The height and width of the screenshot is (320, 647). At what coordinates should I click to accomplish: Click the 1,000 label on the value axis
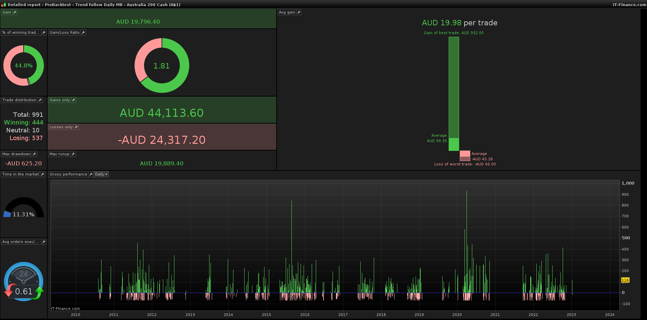pos(628,183)
